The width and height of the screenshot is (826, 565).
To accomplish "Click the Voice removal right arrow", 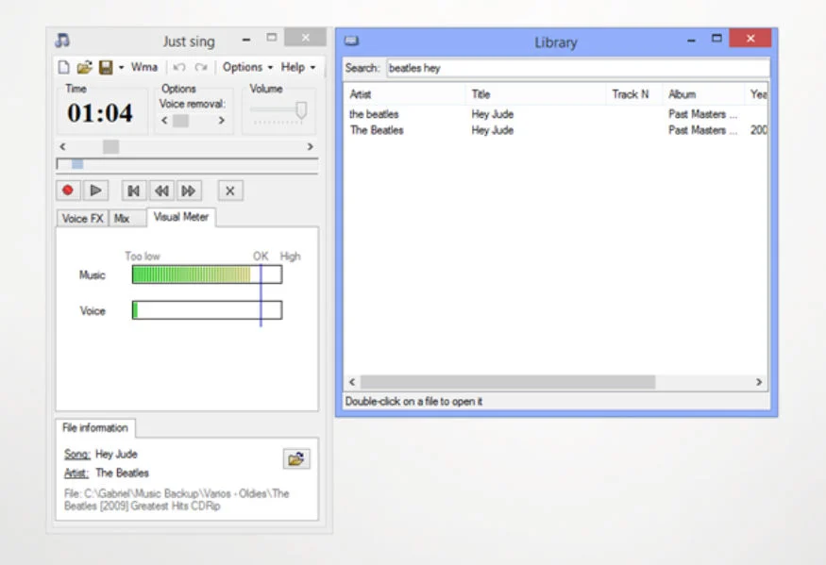I will (x=222, y=121).
